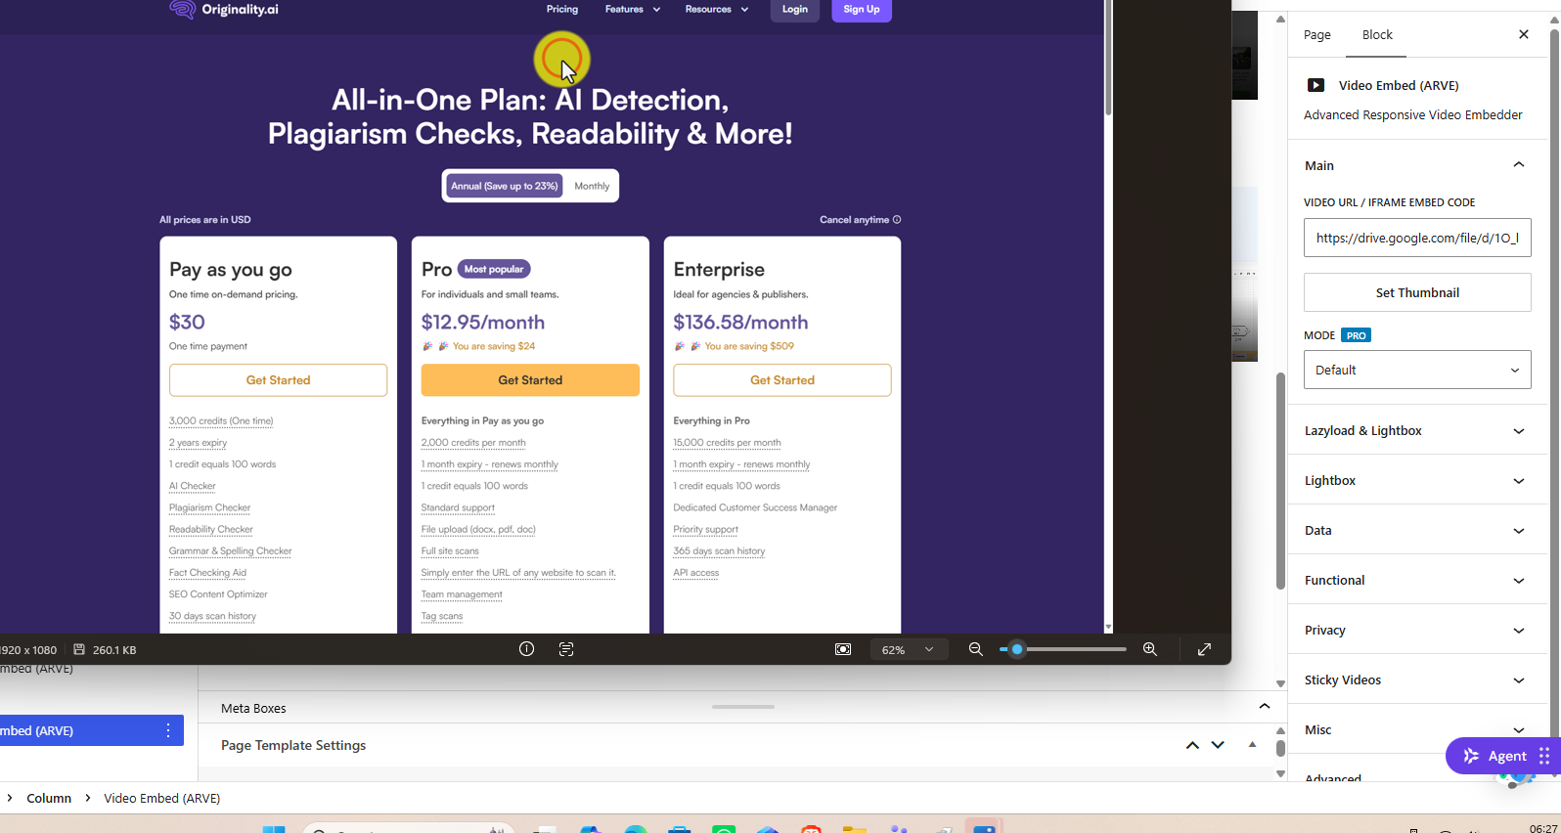Expand the Functional section
Screen dimensions: 1561x833
1416,580
